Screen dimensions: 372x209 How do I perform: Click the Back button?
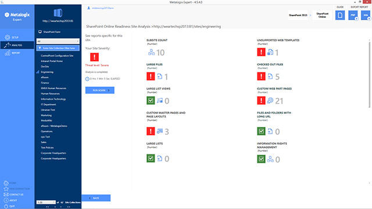96,198
